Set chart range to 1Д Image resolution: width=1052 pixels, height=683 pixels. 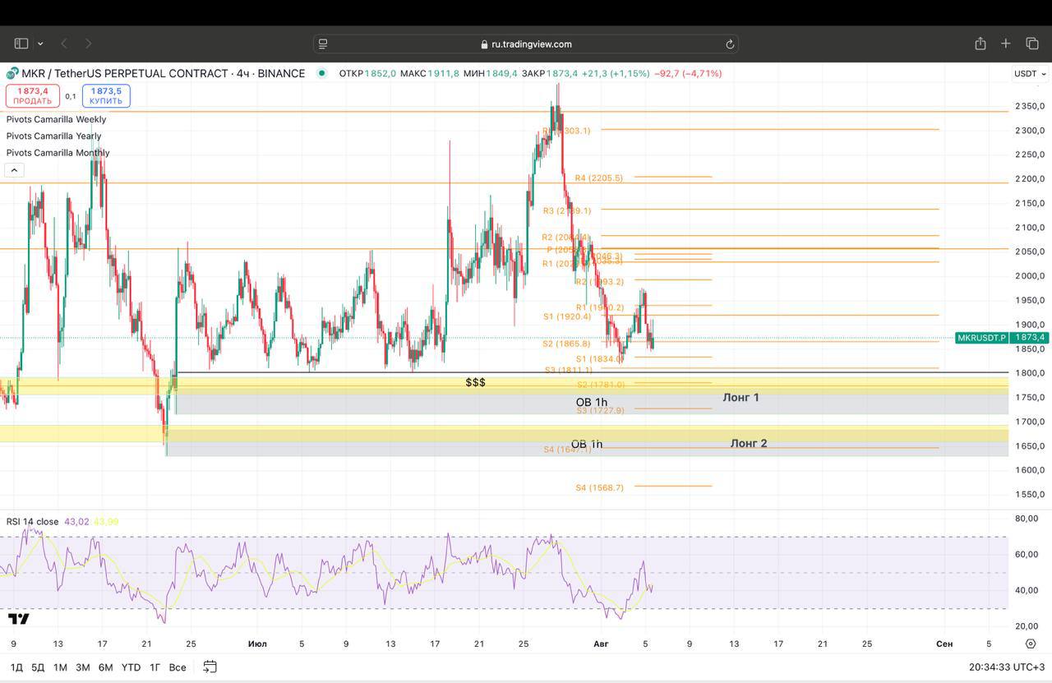tap(16, 667)
